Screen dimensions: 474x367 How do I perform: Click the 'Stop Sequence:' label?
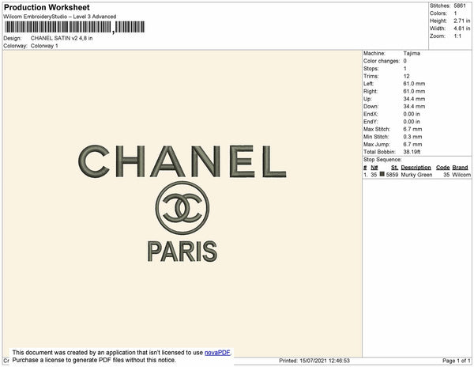click(x=382, y=160)
